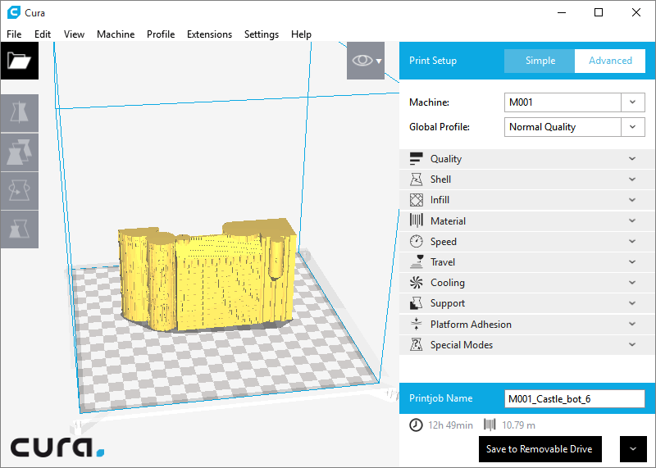
Task: Click the Printjob Name text field
Action: point(574,398)
